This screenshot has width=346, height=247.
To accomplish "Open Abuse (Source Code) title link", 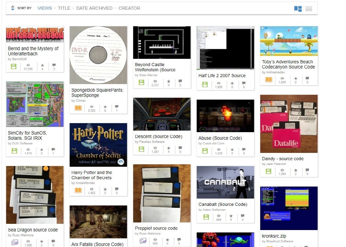I will (220, 138).
